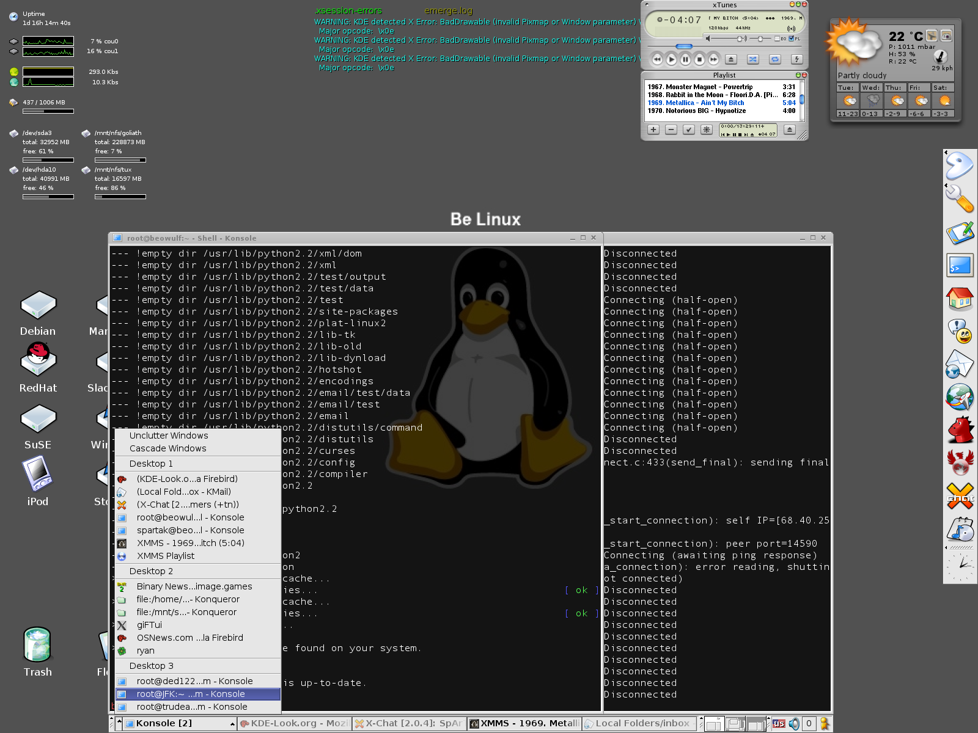
Task: Launch the terminal icon in side panel
Action: point(960,266)
